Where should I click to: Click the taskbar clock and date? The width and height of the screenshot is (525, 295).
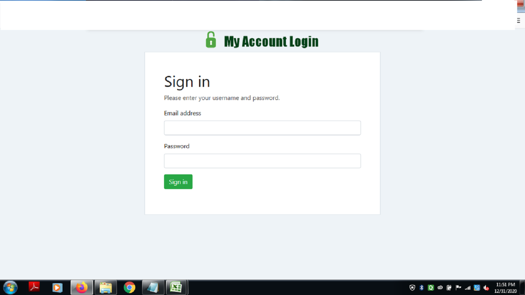click(505, 288)
